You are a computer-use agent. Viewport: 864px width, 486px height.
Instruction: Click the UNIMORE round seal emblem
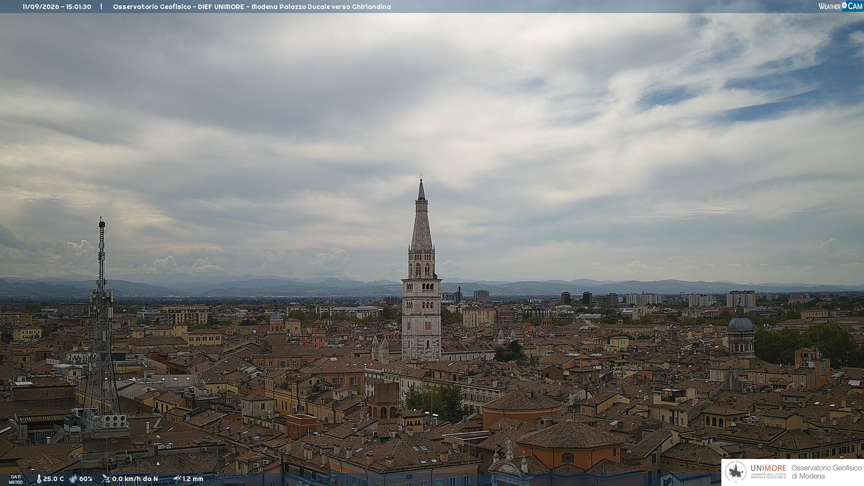pyautogui.click(x=736, y=472)
